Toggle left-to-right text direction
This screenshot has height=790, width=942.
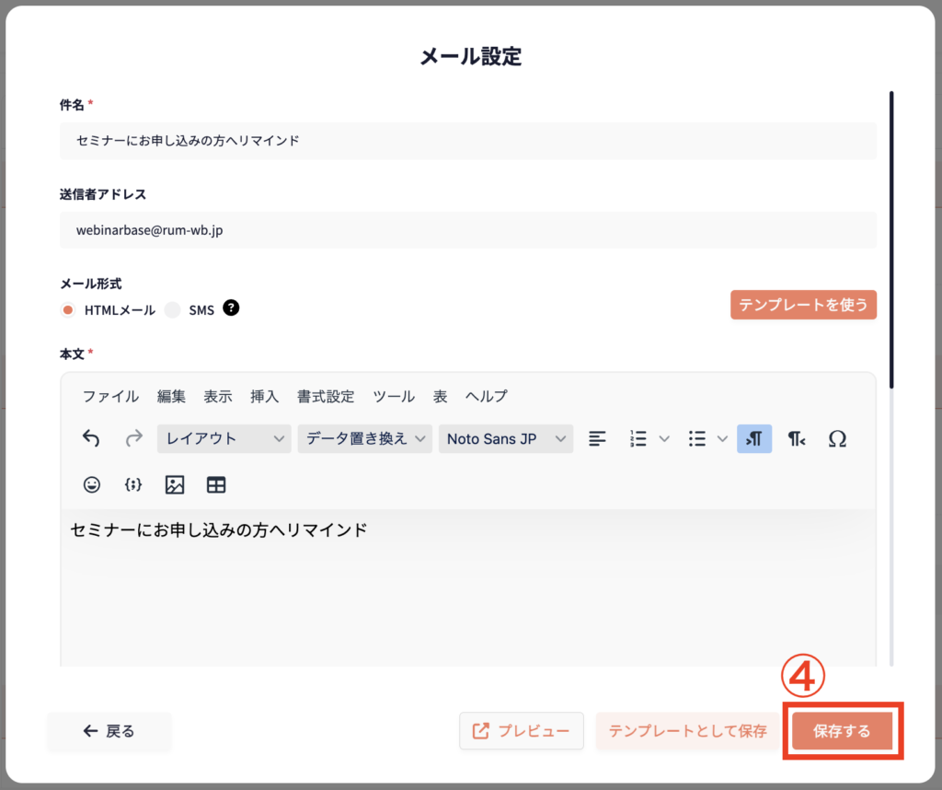coord(753,439)
